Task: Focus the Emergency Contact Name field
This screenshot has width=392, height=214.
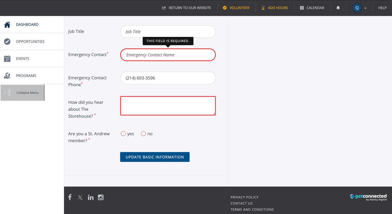Action: (168, 55)
